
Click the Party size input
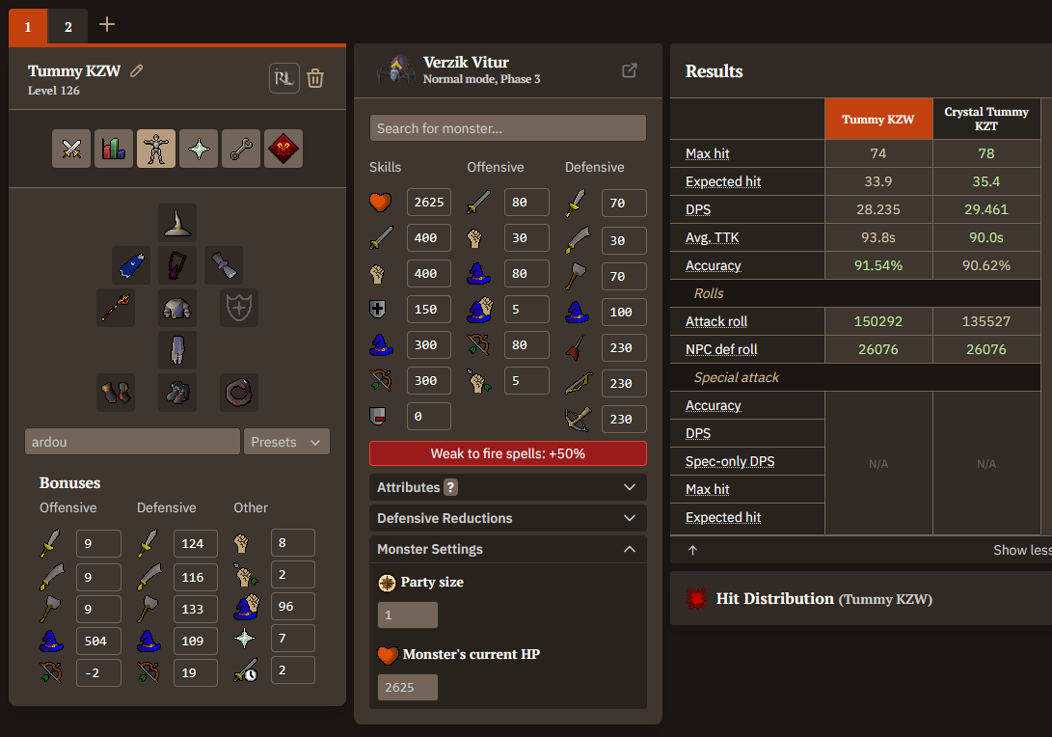tap(408, 614)
